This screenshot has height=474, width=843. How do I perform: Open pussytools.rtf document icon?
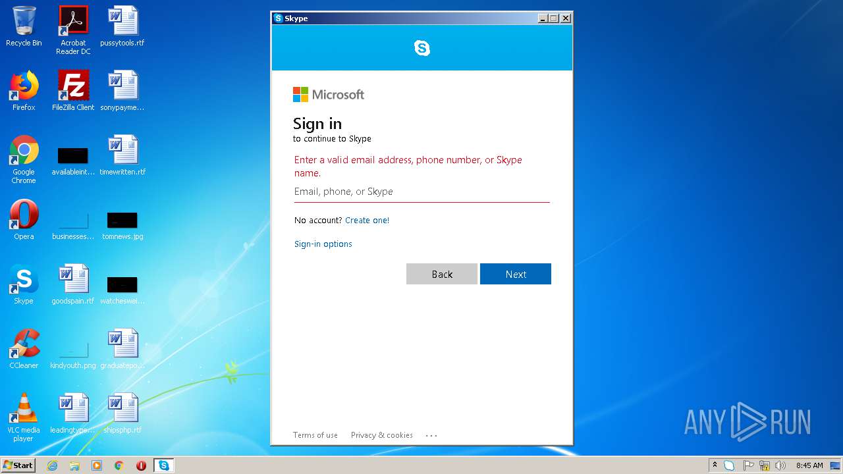point(122,26)
